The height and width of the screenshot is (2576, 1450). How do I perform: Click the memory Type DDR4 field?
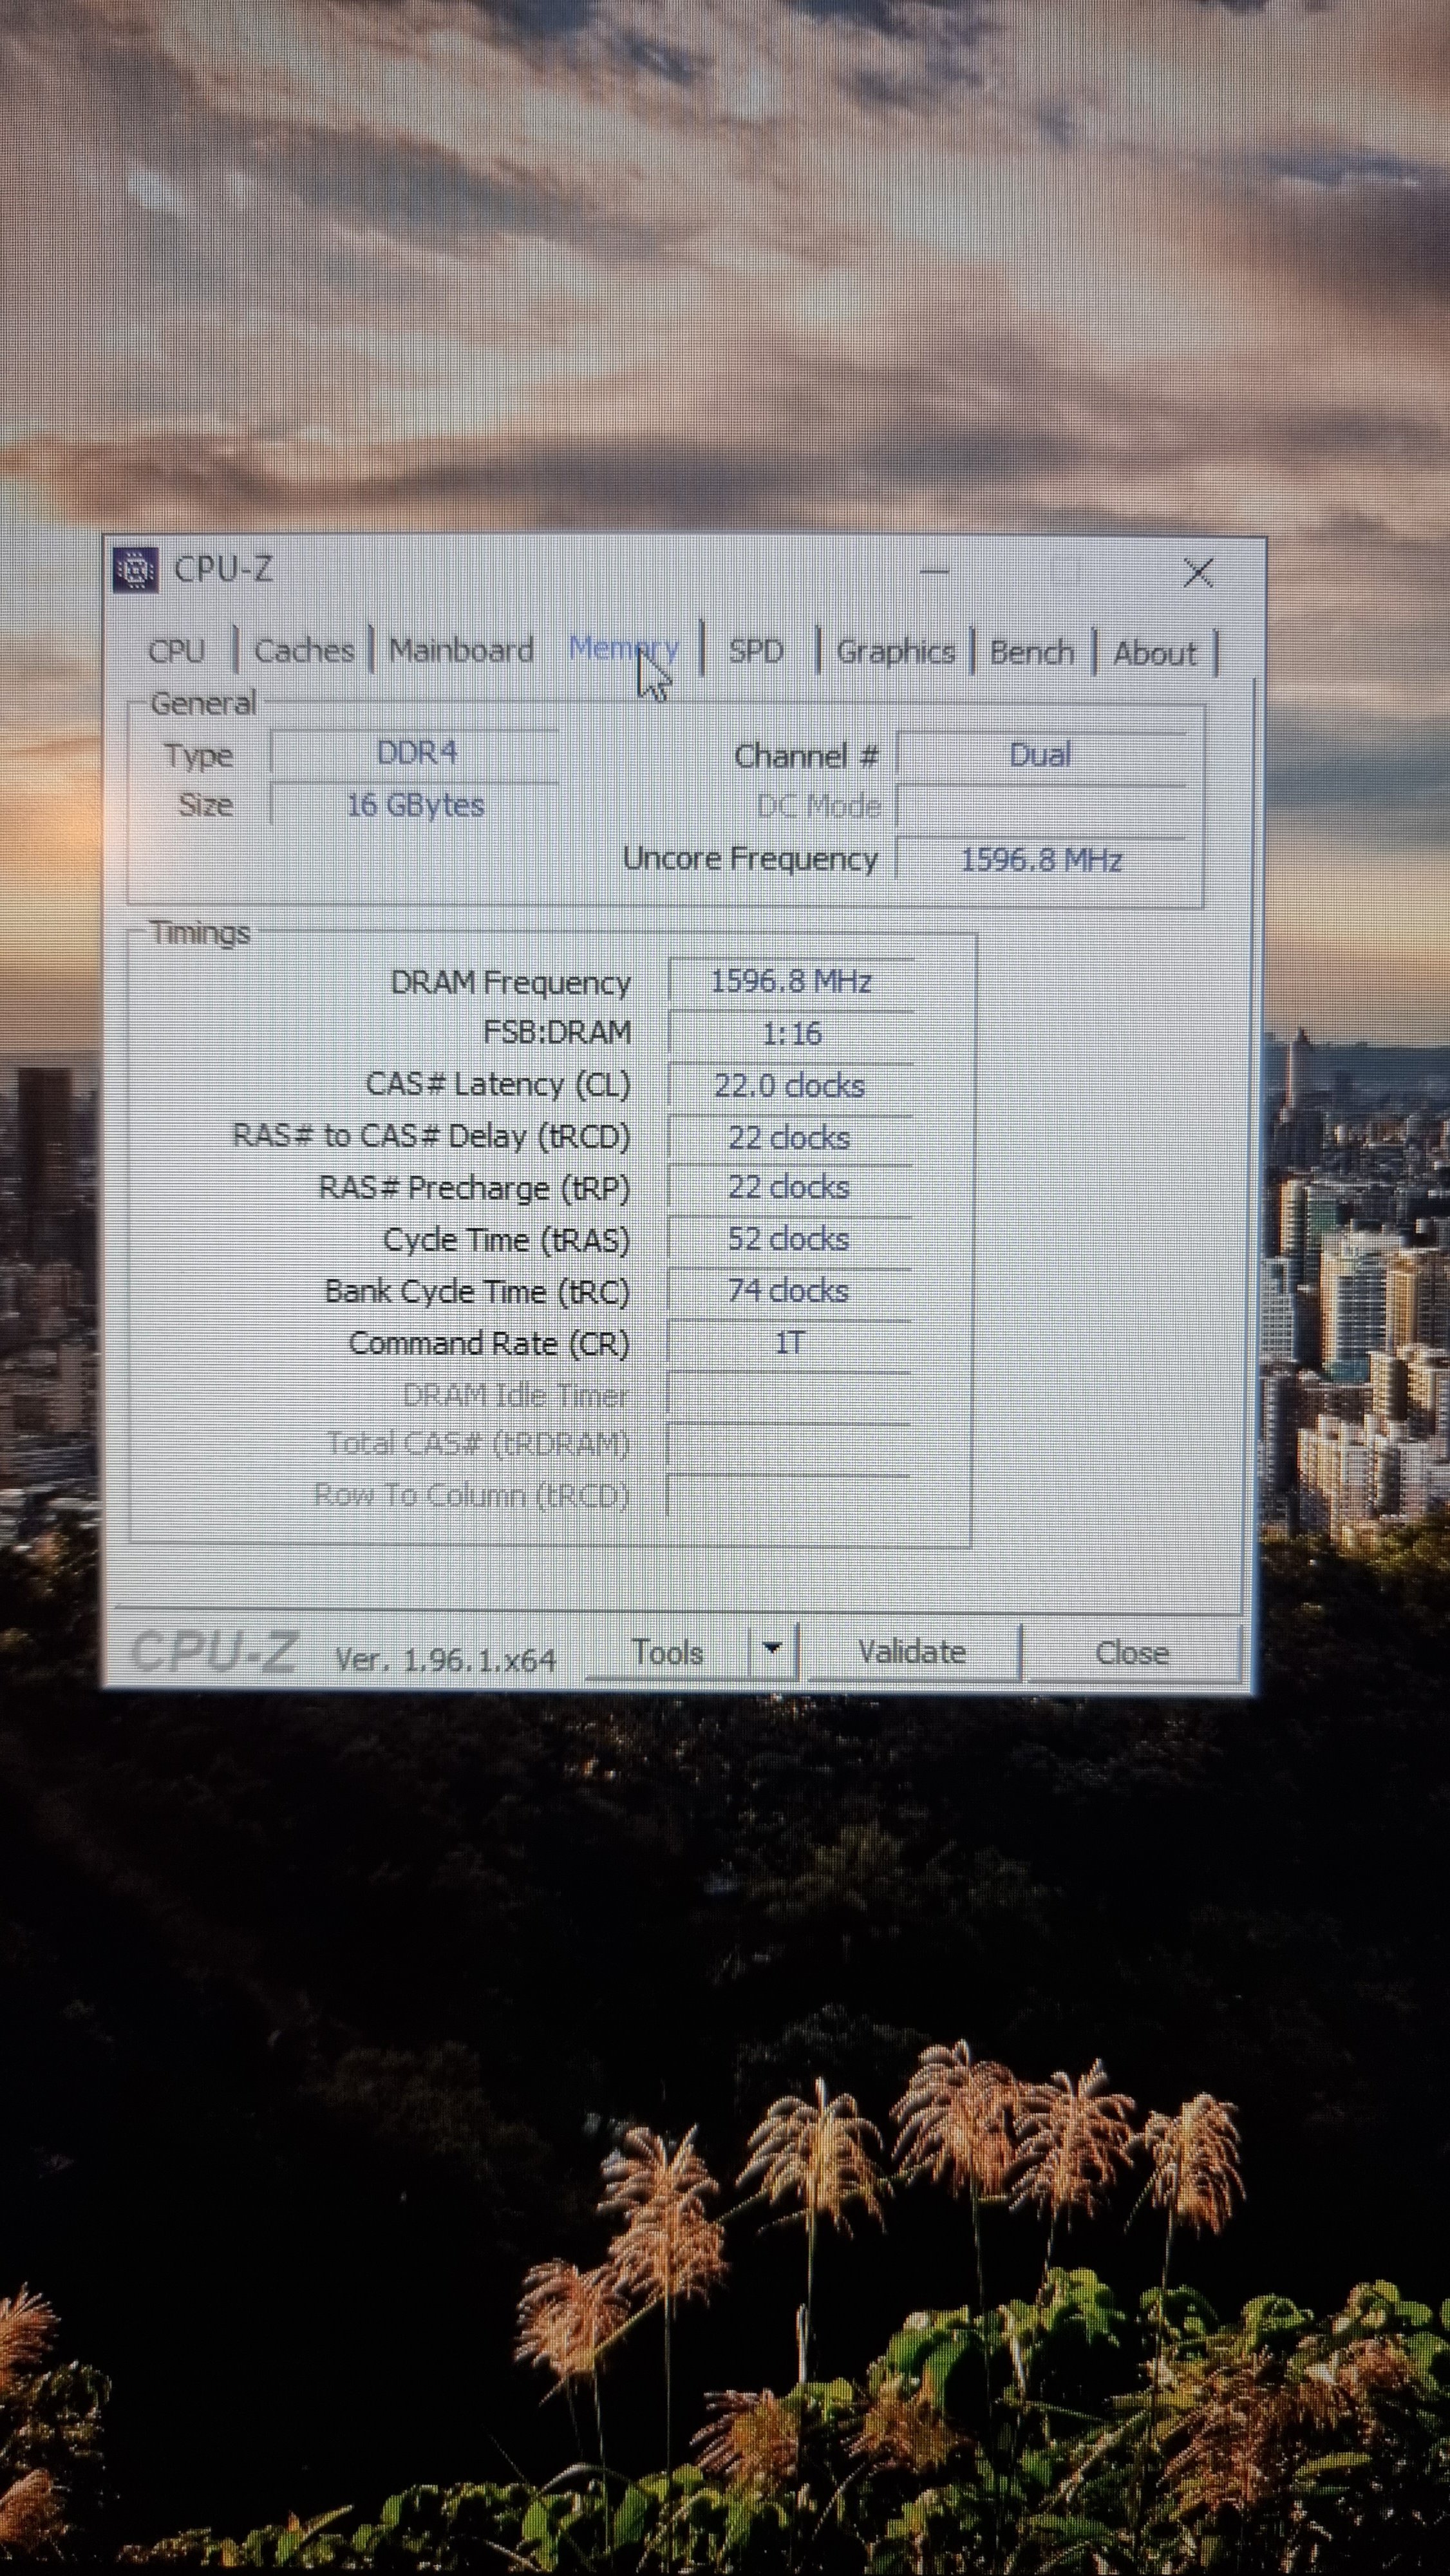415,753
